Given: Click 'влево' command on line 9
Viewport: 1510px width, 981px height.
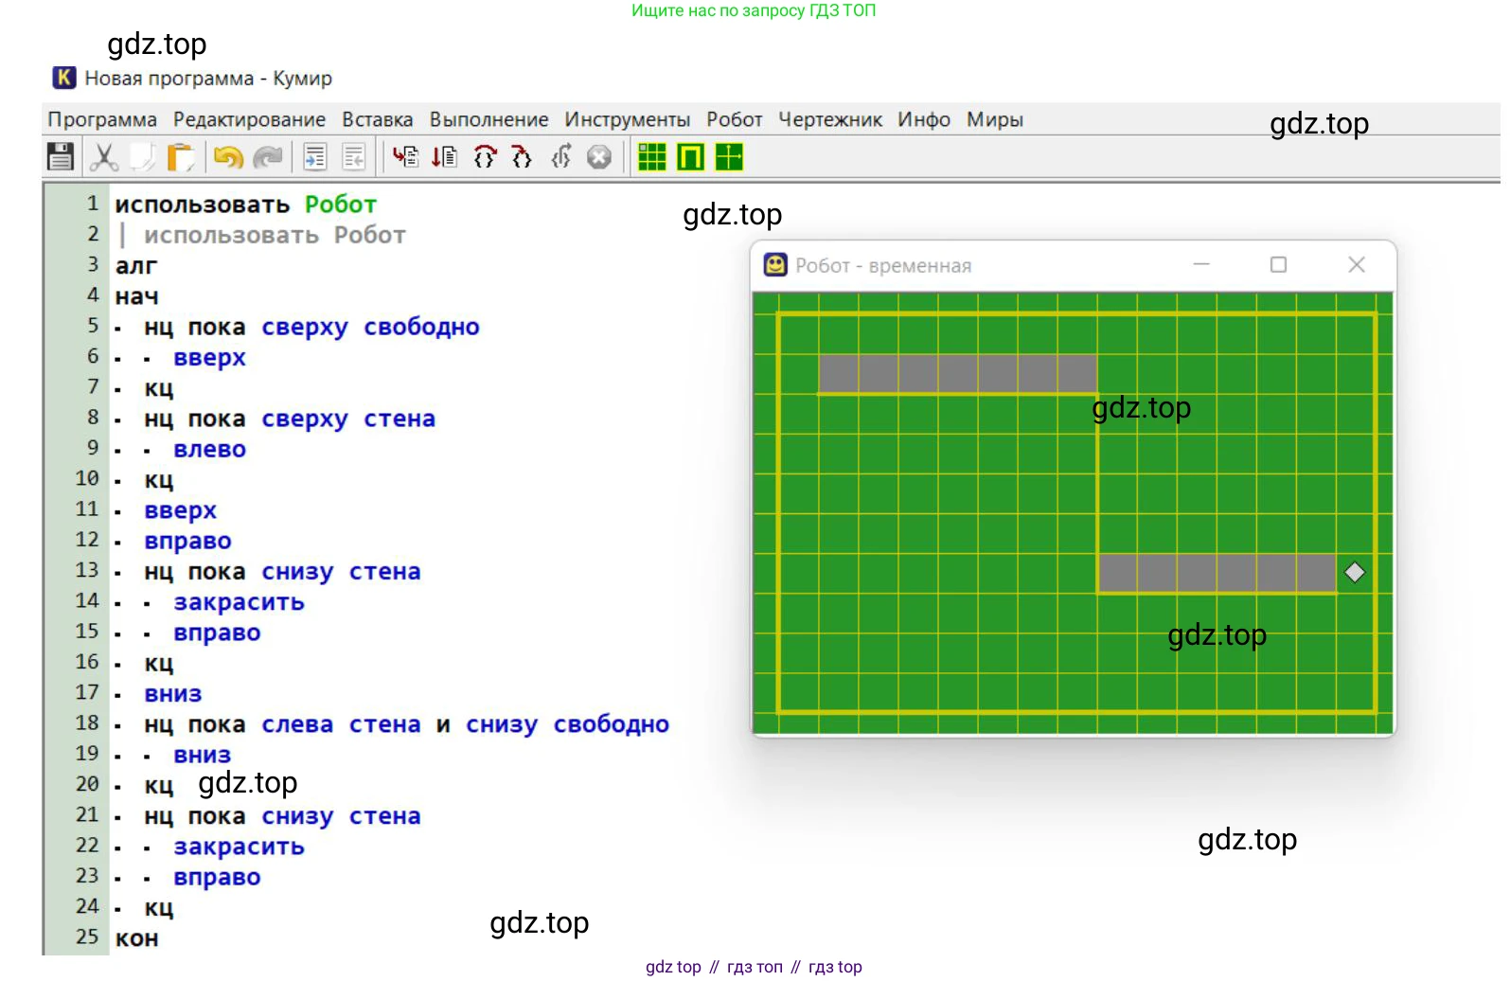Looking at the screenshot, I should click(209, 449).
